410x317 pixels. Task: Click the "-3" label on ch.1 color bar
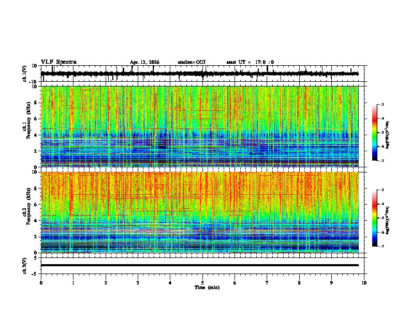pos(382,104)
